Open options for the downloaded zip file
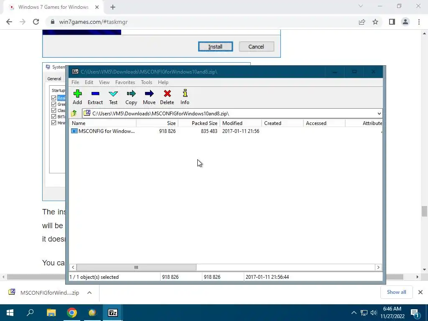428x321 pixels. coord(89,293)
